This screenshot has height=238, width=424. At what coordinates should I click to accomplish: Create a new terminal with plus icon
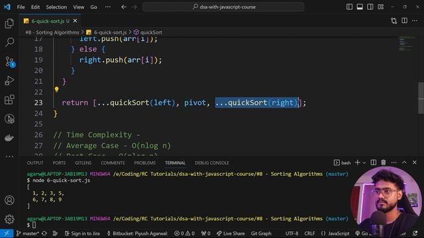pos(358,163)
